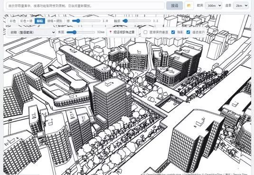This screenshot has width=254, height=175.
Task: Switch to 線稿+網點 render mode
Action: click(55, 21)
